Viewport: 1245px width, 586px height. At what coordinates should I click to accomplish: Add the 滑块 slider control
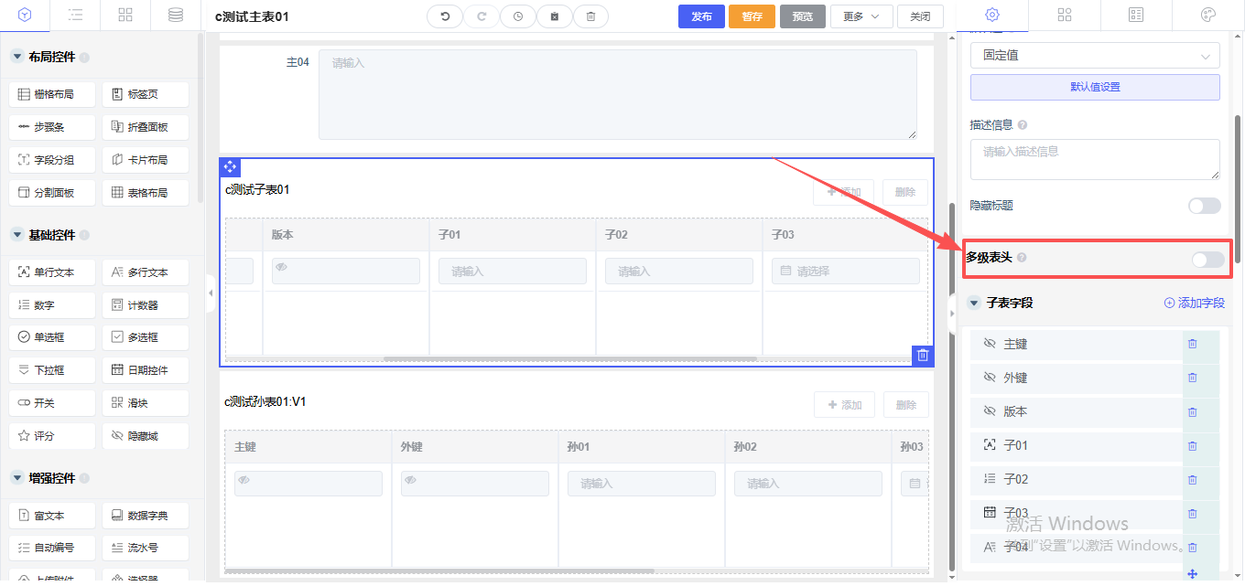[x=145, y=403]
